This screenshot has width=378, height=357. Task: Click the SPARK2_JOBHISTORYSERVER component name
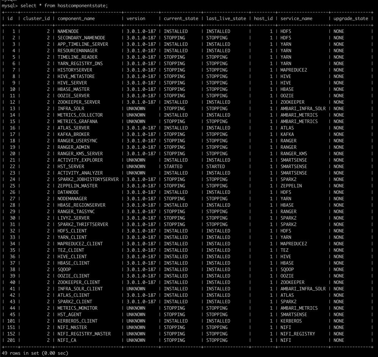[88, 179]
